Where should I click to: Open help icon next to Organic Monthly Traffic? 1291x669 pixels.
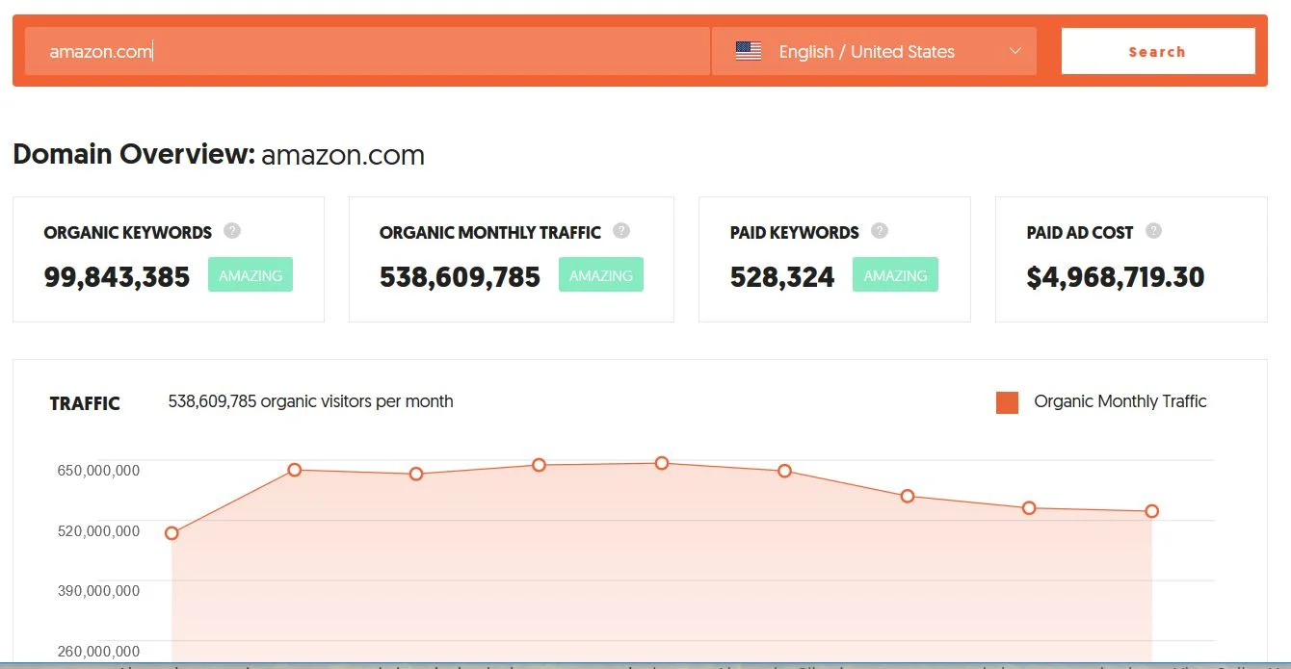click(x=621, y=231)
